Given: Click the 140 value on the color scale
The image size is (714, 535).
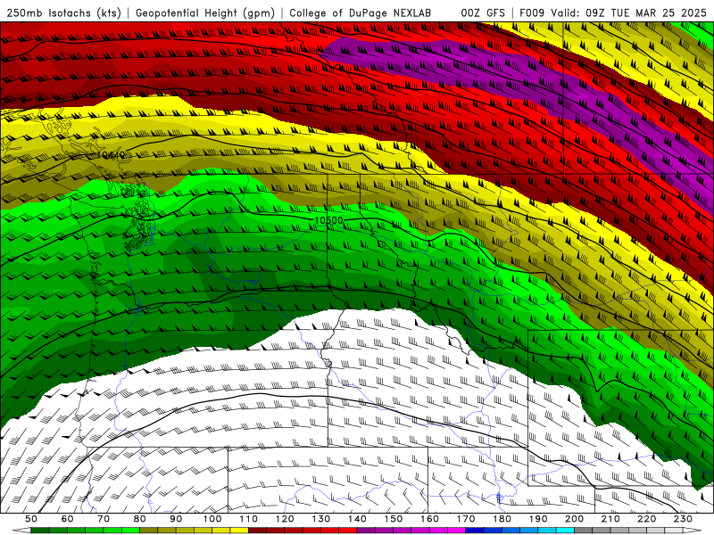Looking at the screenshot, I should [x=357, y=519].
